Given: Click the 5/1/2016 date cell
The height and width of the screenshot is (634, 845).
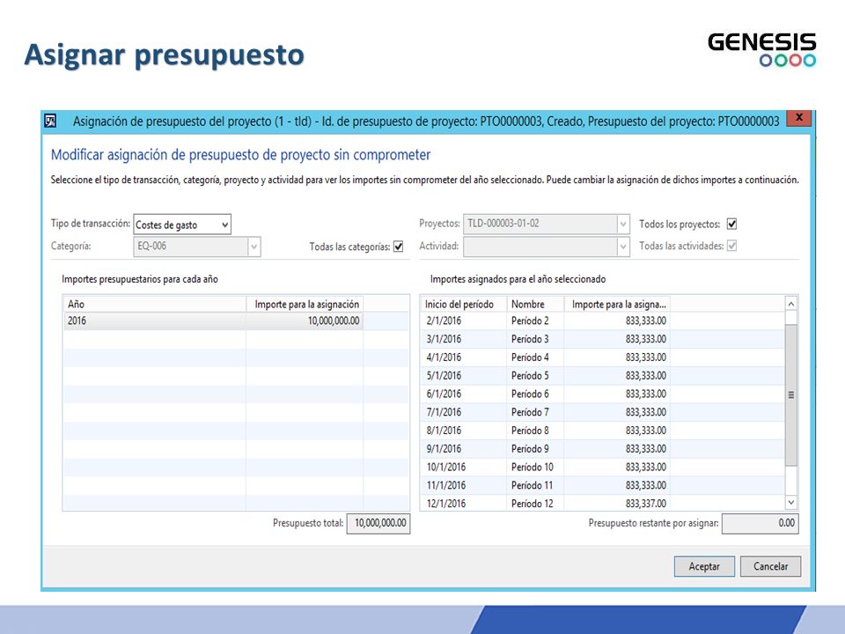Looking at the screenshot, I should click(463, 376).
